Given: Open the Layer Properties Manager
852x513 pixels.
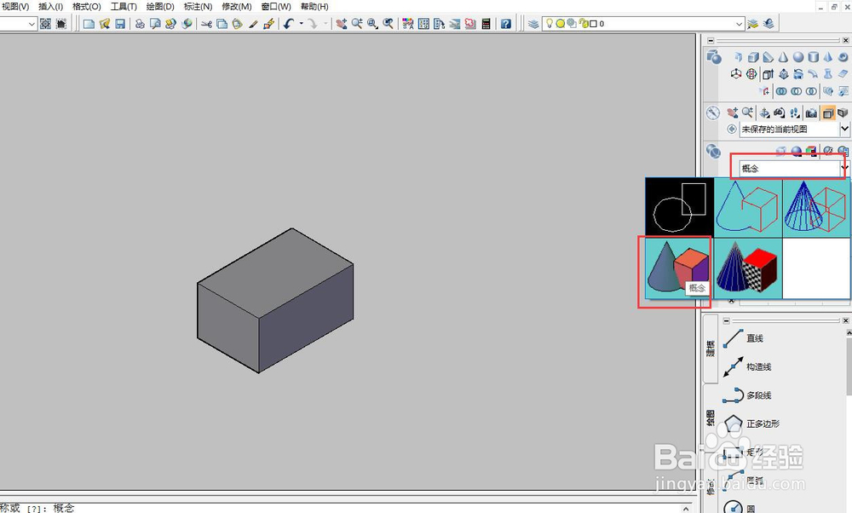Looking at the screenshot, I should [x=533, y=24].
